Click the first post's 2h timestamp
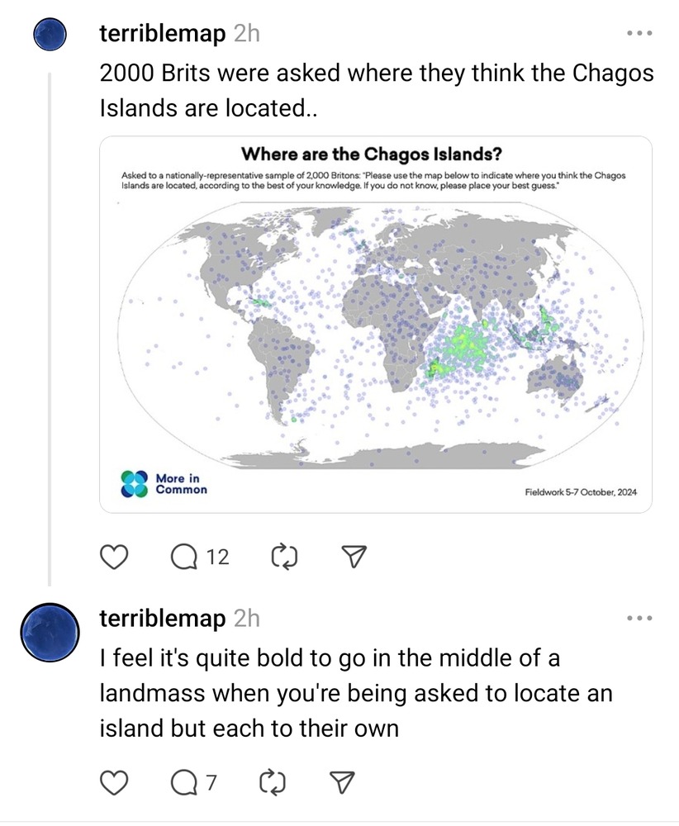The image size is (679, 826). (x=246, y=34)
